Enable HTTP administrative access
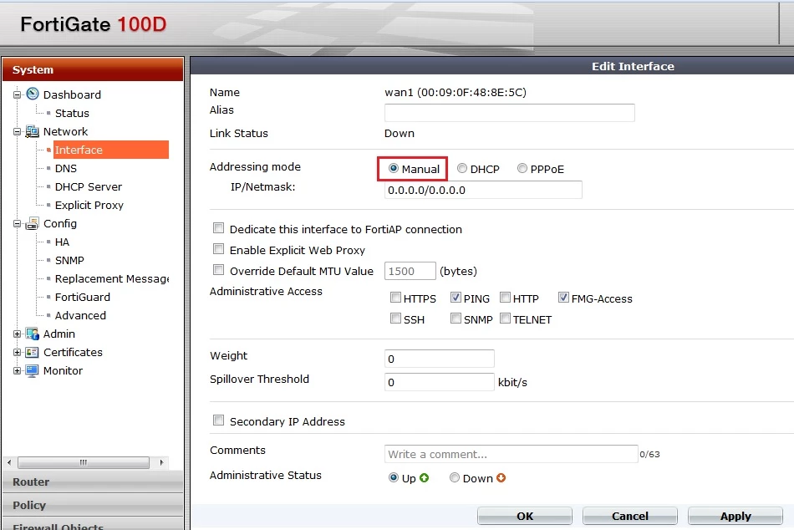The height and width of the screenshot is (530, 794). click(505, 298)
